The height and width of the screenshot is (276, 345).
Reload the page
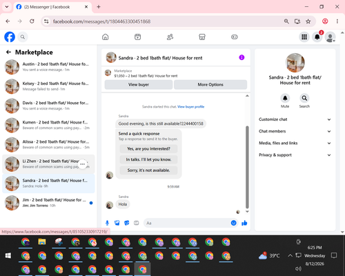pyautogui.click(x=32, y=21)
